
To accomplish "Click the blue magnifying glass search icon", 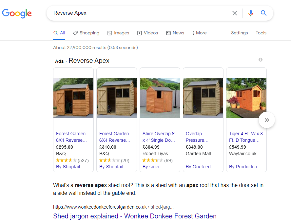I will [264, 13].
